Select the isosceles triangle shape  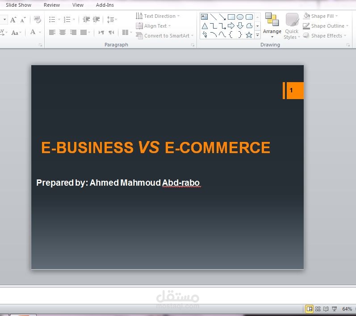click(x=205, y=26)
